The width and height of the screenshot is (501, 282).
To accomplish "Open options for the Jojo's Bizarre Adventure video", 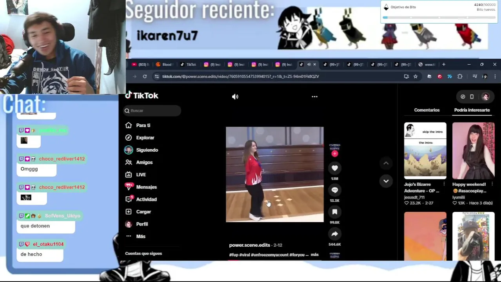I will pyautogui.click(x=444, y=184).
